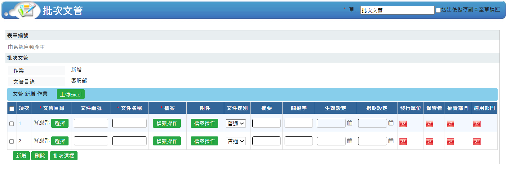Click the 文管目錄 value 客服部 above the table
The height and width of the screenshot is (169, 506).
pos(79,81)
